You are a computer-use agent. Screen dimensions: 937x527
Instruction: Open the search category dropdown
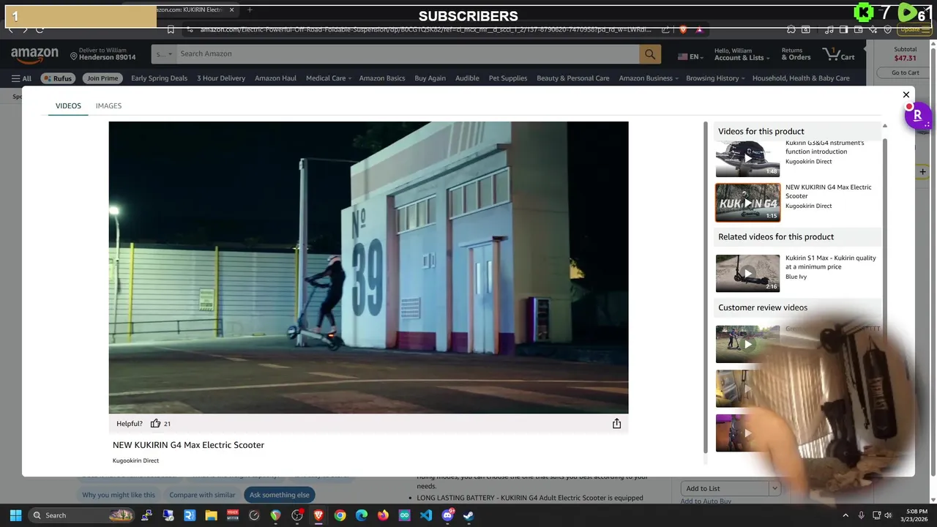[164, 54]
